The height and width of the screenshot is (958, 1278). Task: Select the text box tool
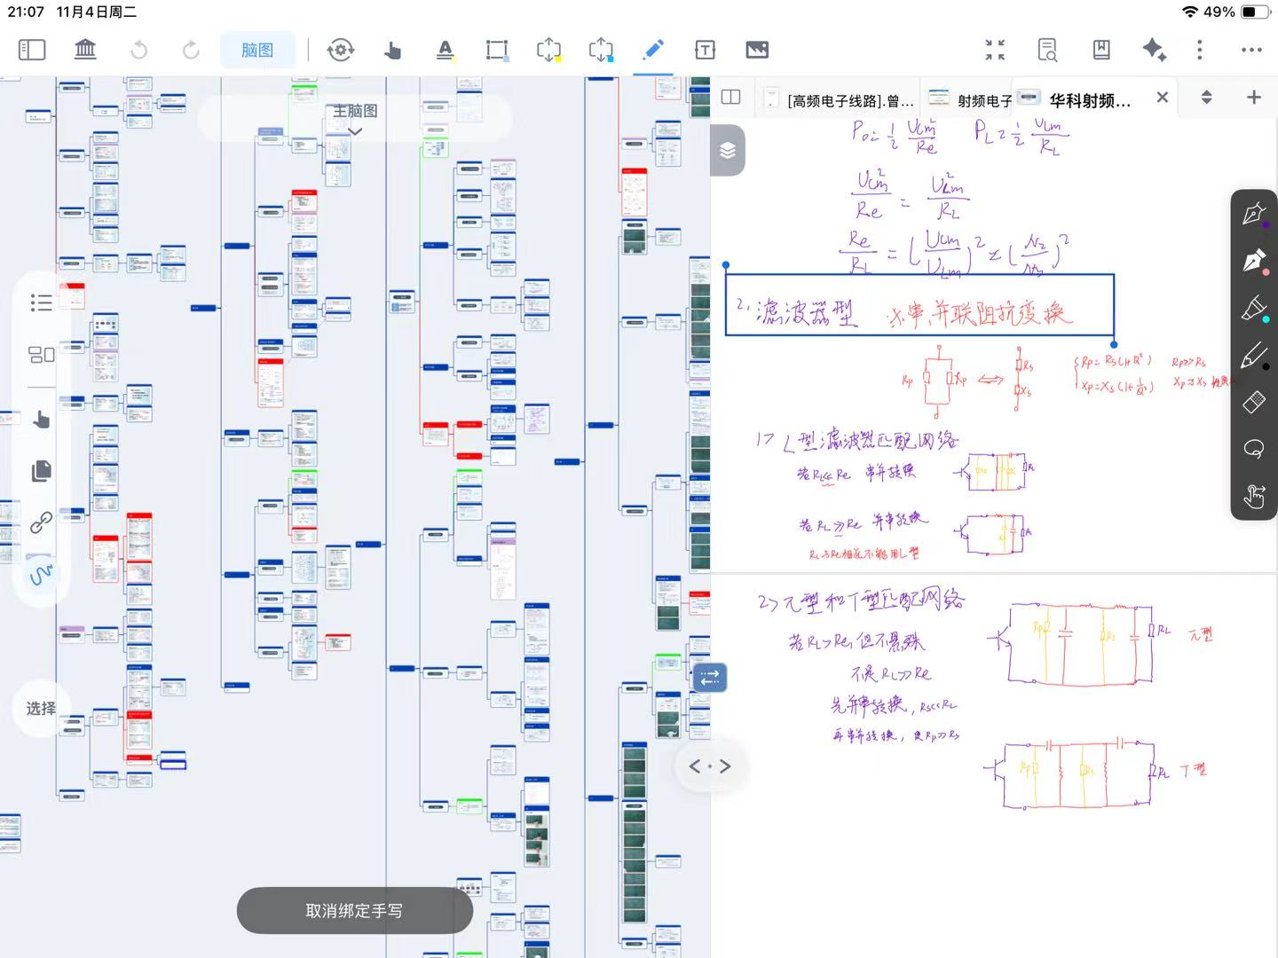pos(705,50)
